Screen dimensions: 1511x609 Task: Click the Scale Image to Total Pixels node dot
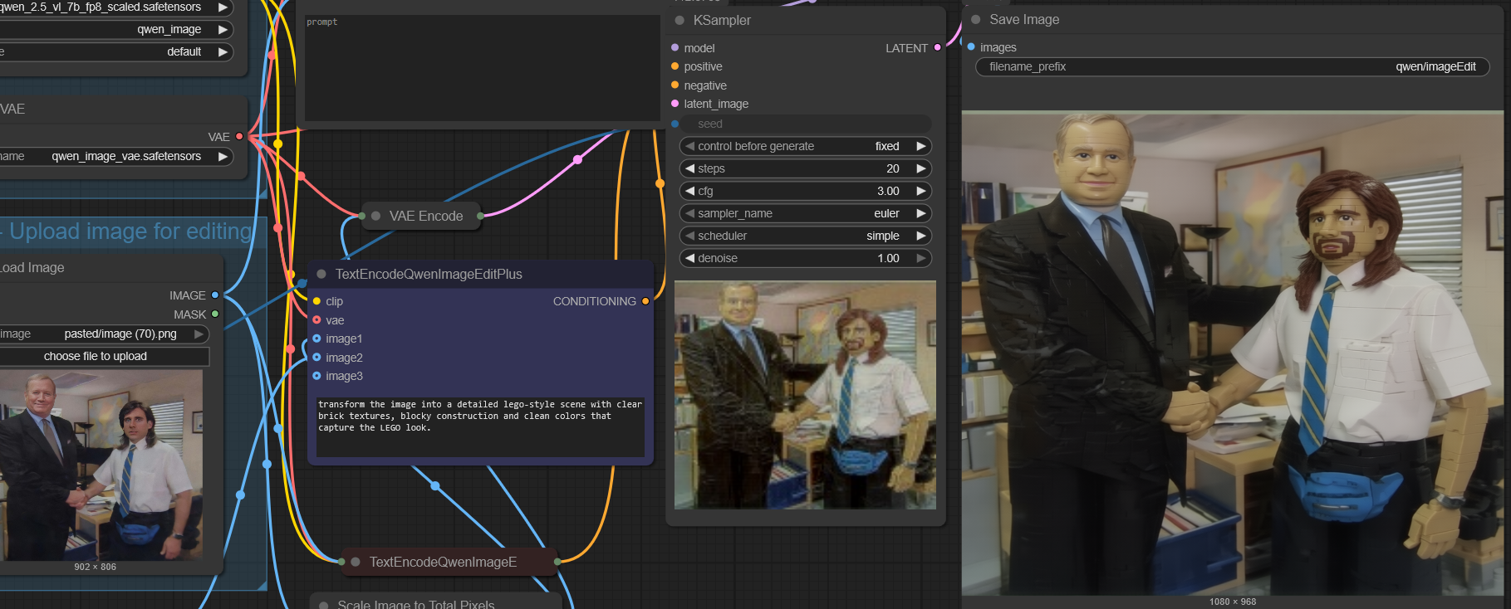(324, 605)
